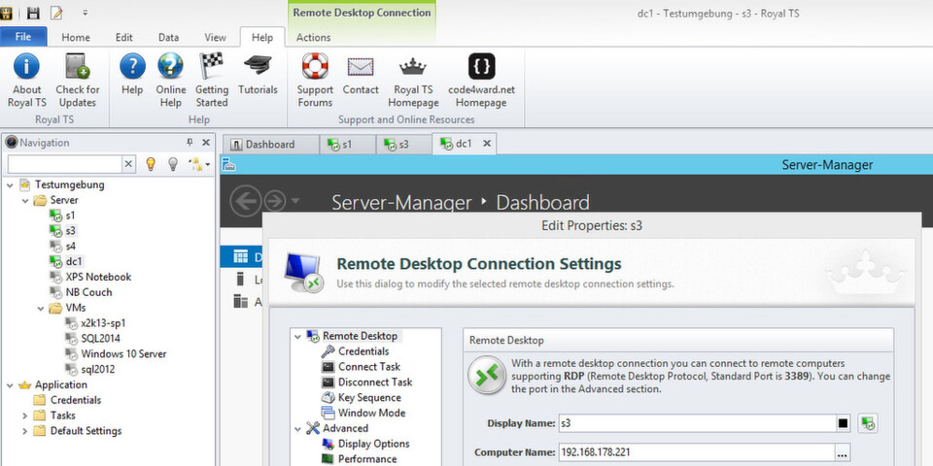Switch to the Home ribbon tab

76,38
